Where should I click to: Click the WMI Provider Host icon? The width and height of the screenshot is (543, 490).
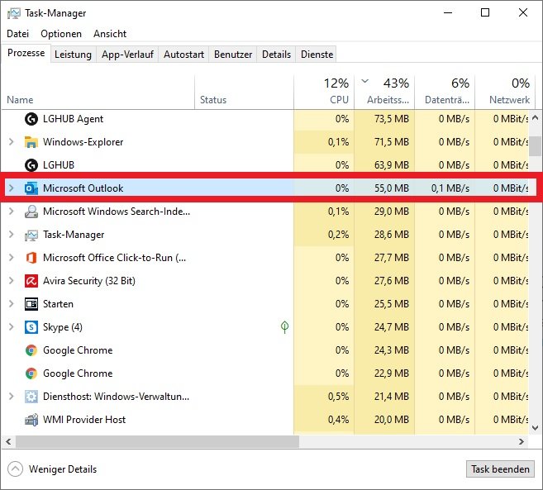coord(31,420)
